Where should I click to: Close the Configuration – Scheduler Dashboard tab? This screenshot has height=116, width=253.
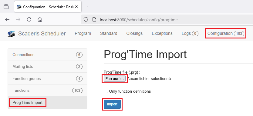(76, 7)
